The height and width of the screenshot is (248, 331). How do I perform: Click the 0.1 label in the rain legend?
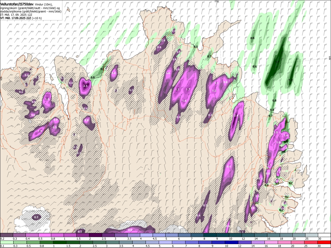tap(2, 246)
